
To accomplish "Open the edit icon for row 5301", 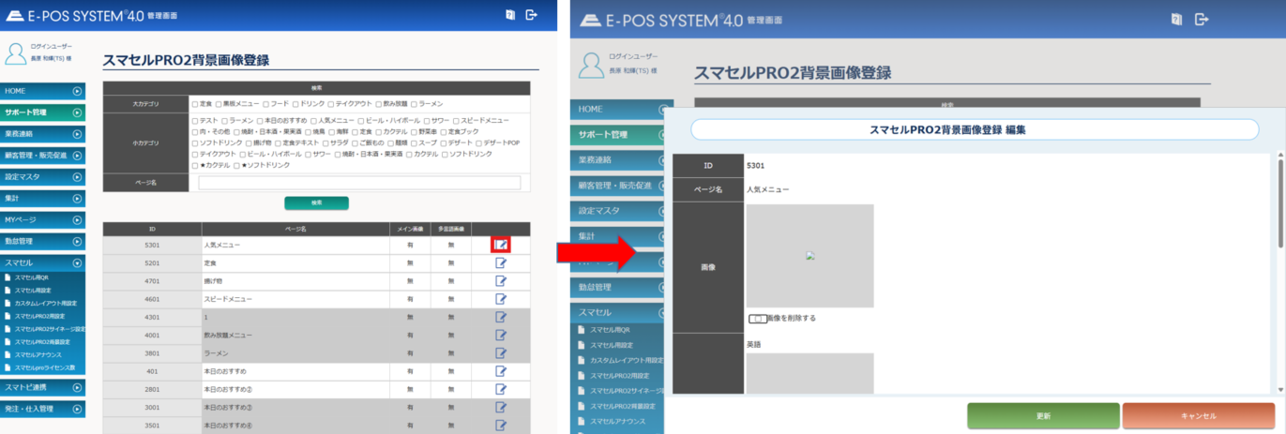I will [501, 245].
